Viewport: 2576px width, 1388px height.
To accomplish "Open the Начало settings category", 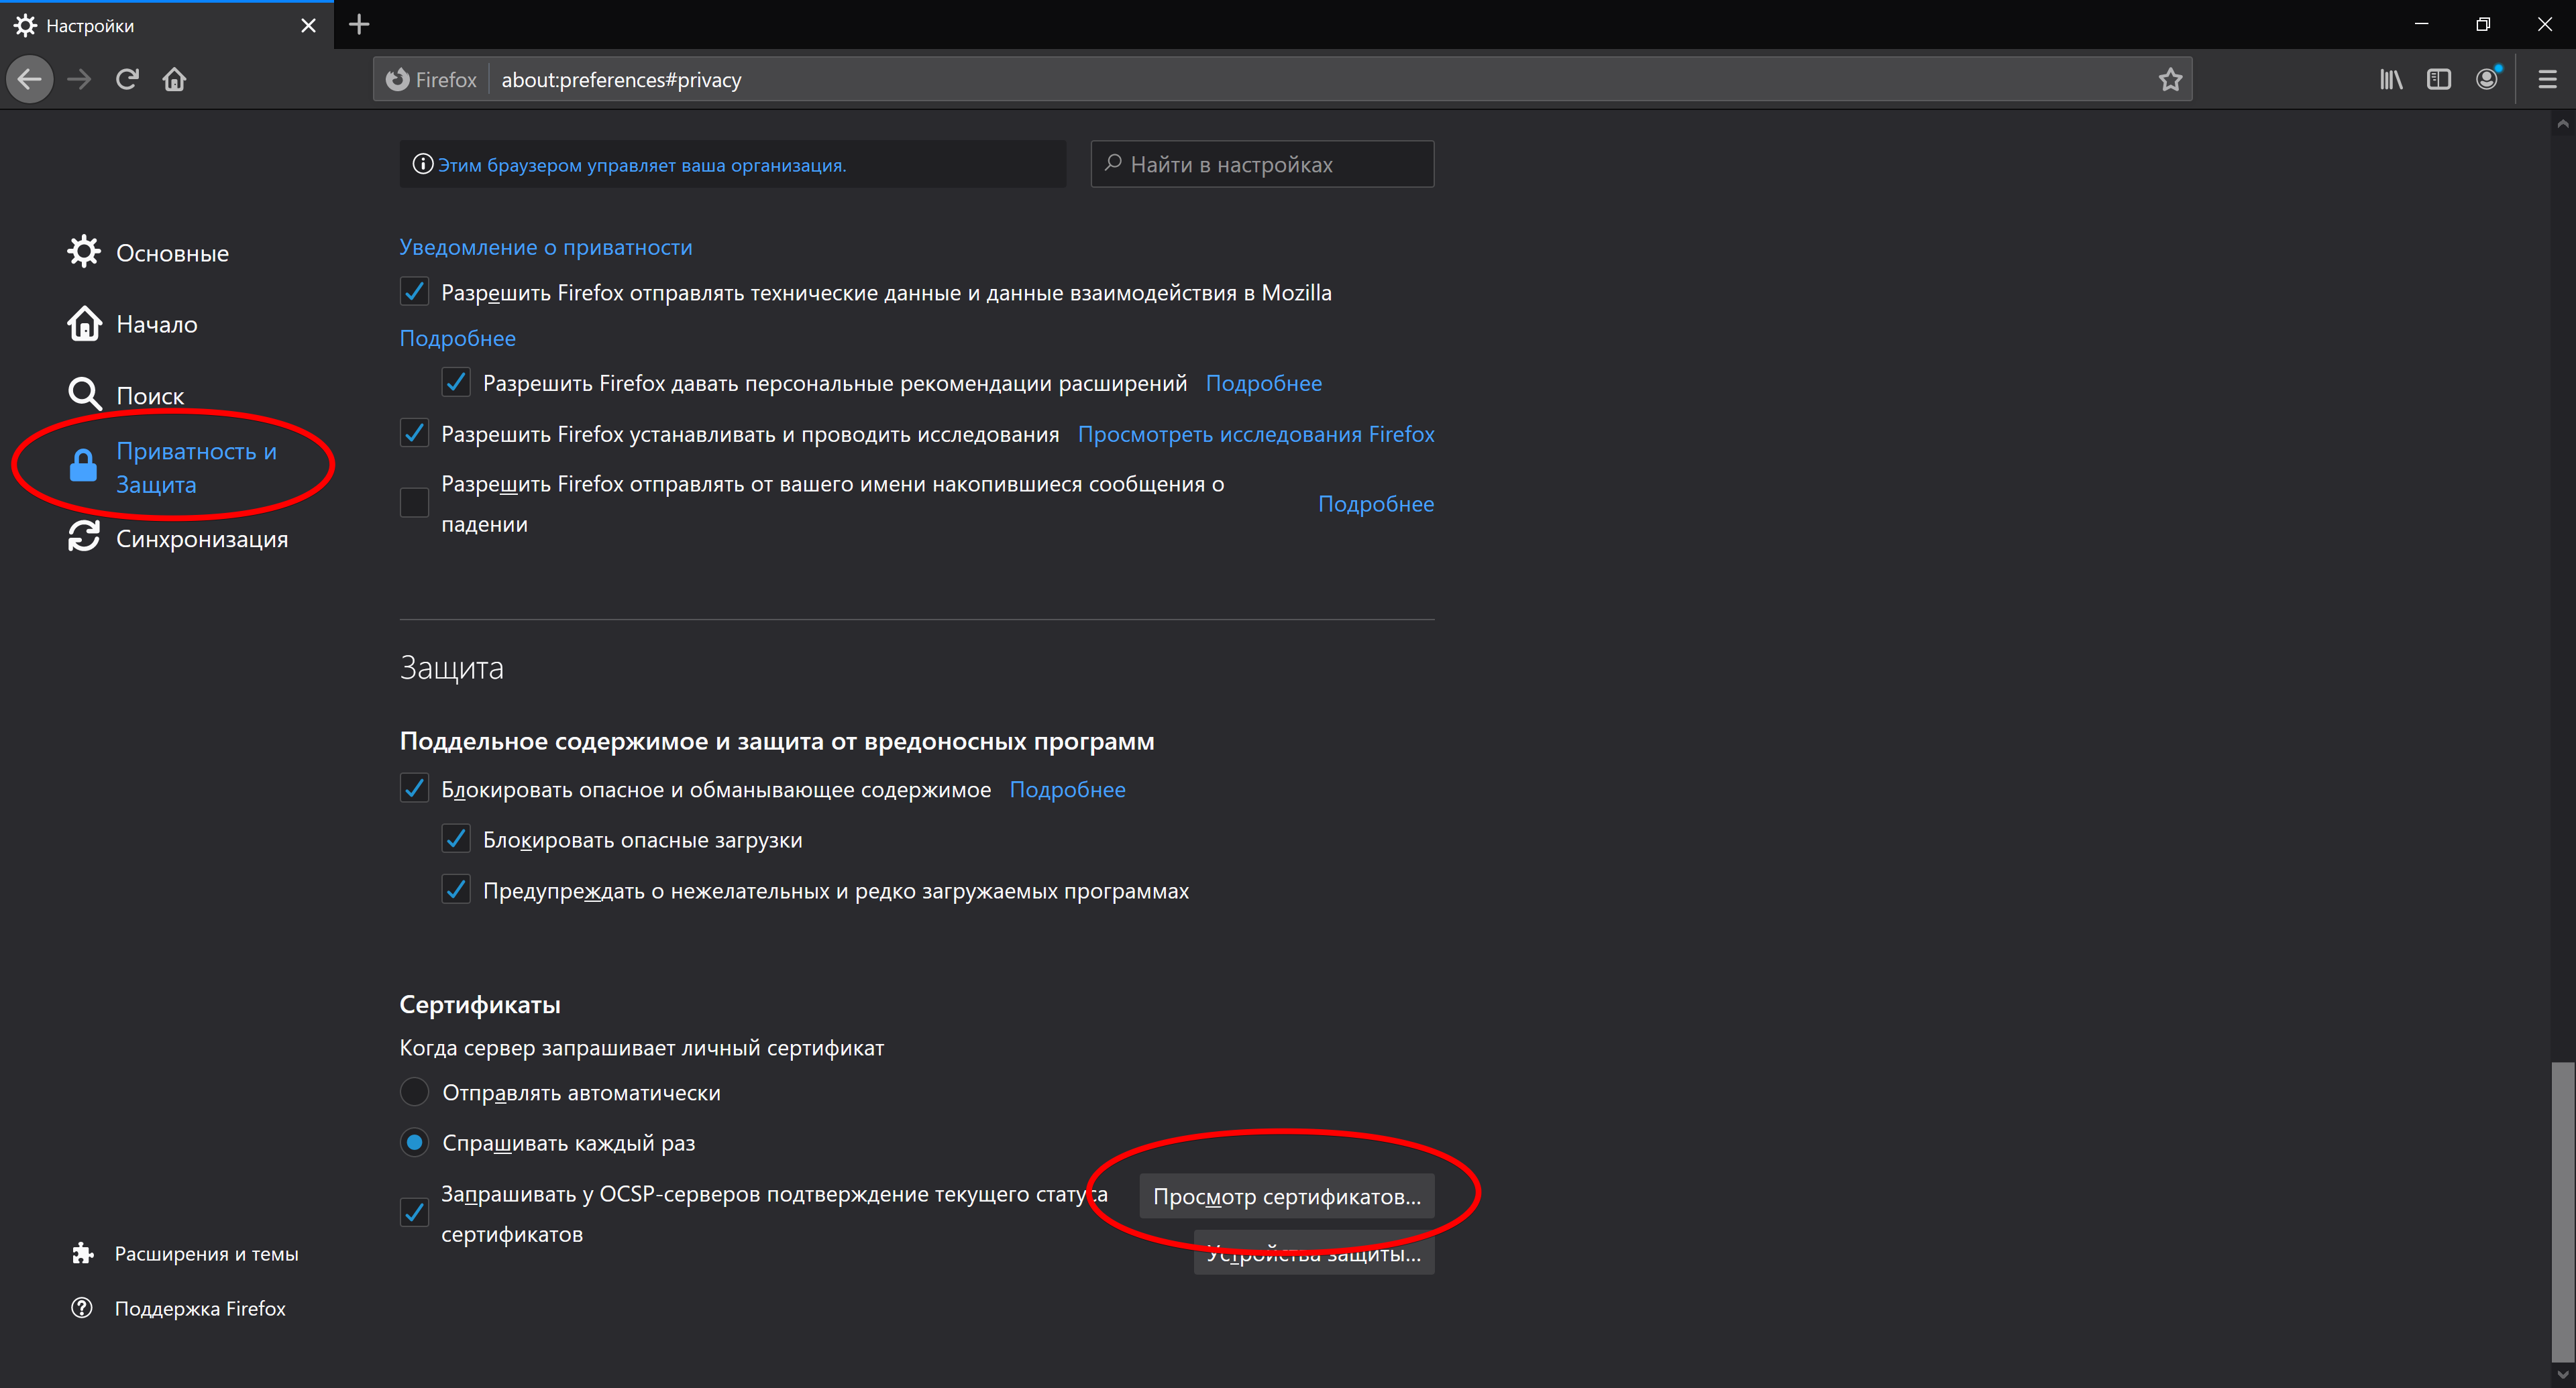I will (157, 324).
